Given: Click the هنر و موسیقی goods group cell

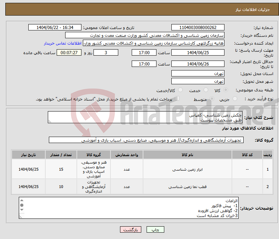Looking at the screenshot, I should 93,169.
